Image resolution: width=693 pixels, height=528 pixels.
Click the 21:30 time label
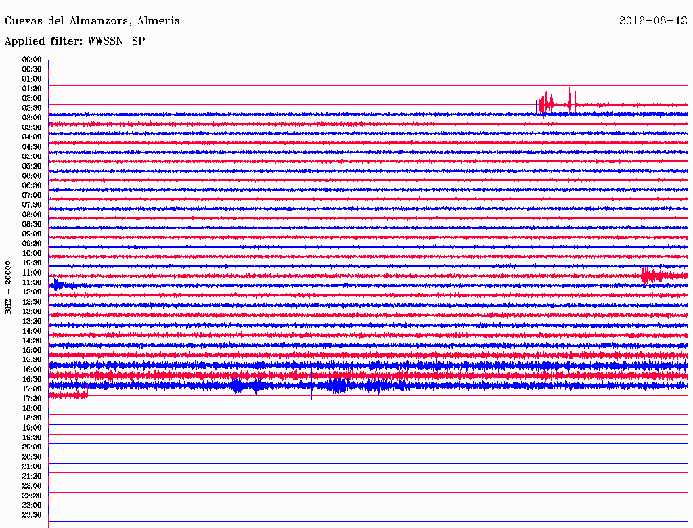tap(32, 477)
